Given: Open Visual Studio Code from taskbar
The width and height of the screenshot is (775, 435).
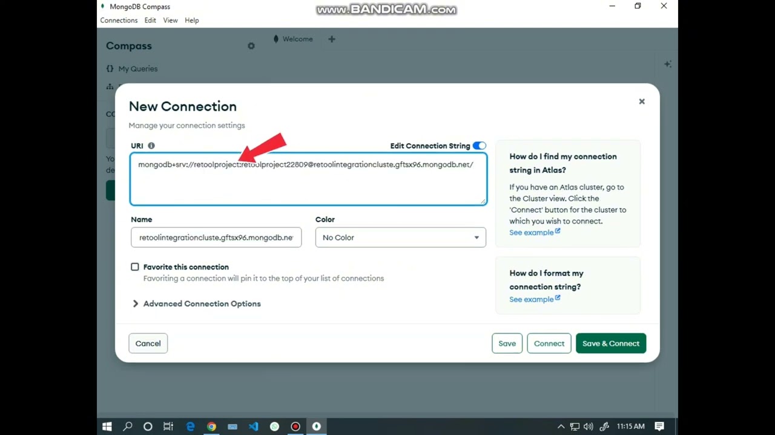Looking at the screenshot, I should click(x=253, y=427).
